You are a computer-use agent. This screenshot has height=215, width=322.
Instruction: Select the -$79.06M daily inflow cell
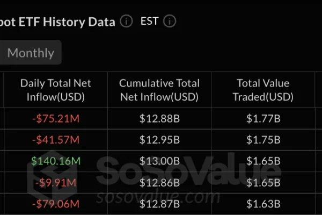click(56, 204)
